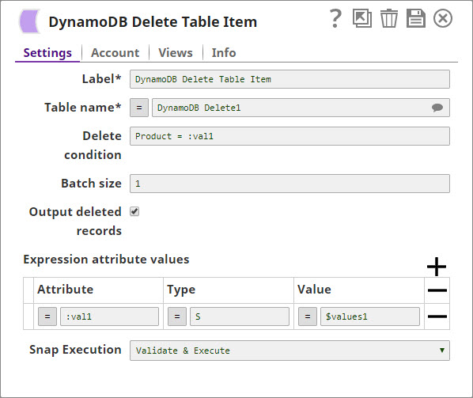Click the Type column header
The height and width of the screenshot is (398, 473).
tap(181, 290)
